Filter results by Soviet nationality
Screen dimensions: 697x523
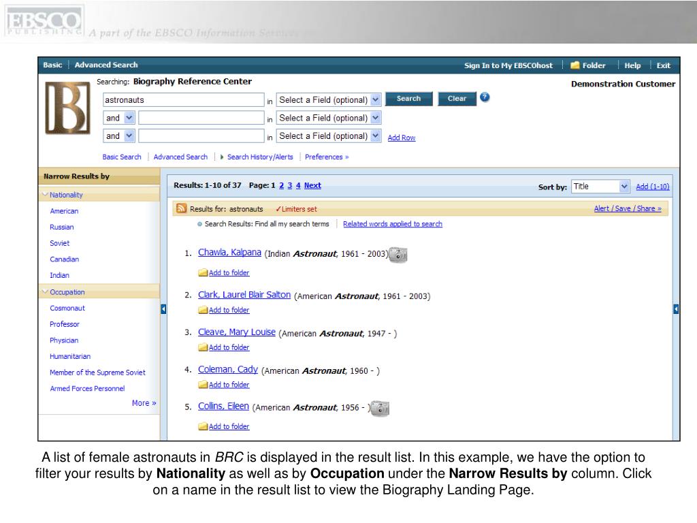tap(60, 243)
